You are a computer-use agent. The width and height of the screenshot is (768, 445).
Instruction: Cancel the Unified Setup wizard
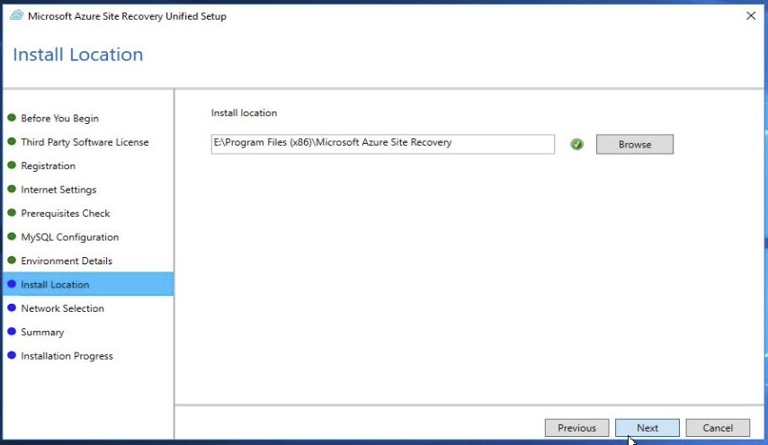(x=718, y=427)
